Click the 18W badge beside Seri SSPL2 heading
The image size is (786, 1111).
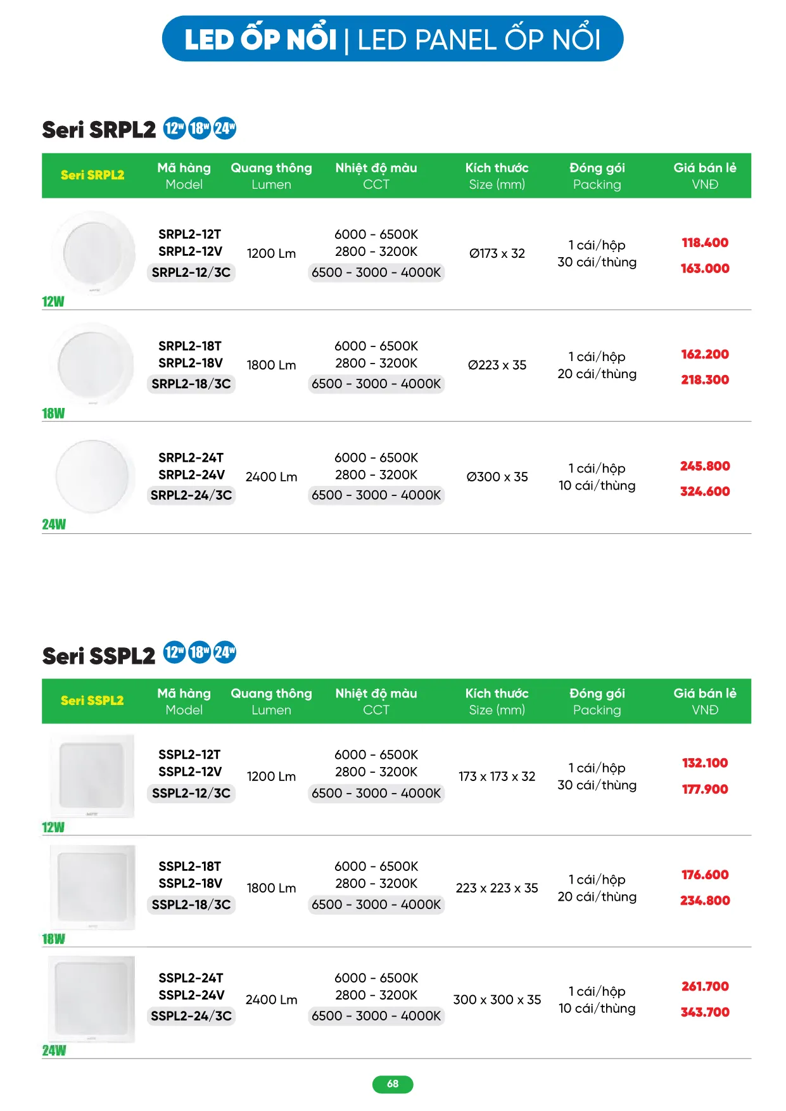point(200,652)
